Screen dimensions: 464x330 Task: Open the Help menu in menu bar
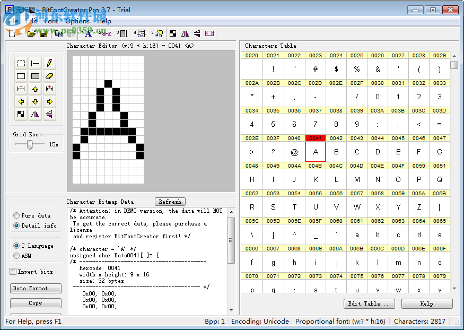click(104, 21)
